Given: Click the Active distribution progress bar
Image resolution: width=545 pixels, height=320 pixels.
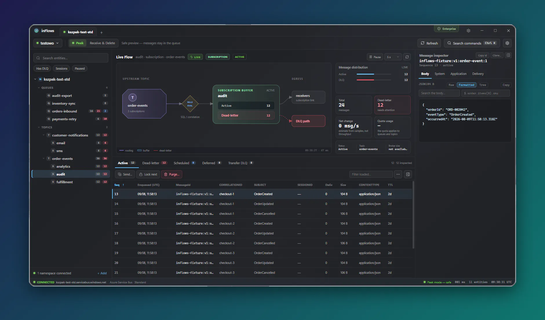Looking at the screenshot, I should click(x=374, y=74).
